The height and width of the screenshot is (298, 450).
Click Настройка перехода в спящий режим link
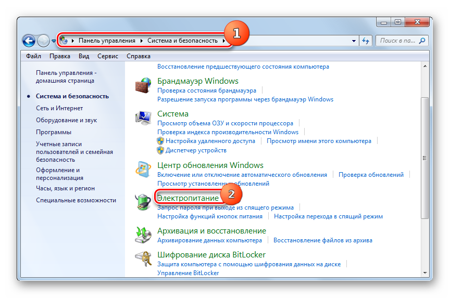(328, 216)
